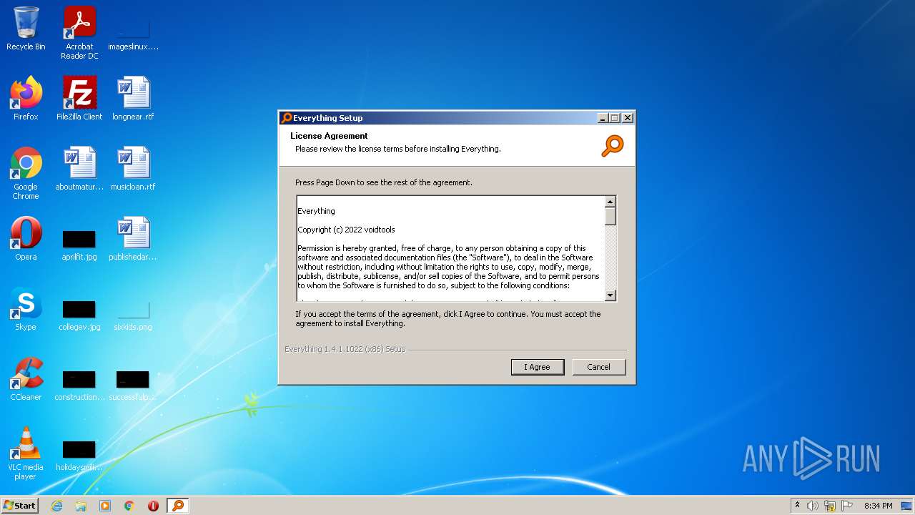This screenshot has width=915, height=515.
Task: Select the longnear.rtf document
Action: 133,99
